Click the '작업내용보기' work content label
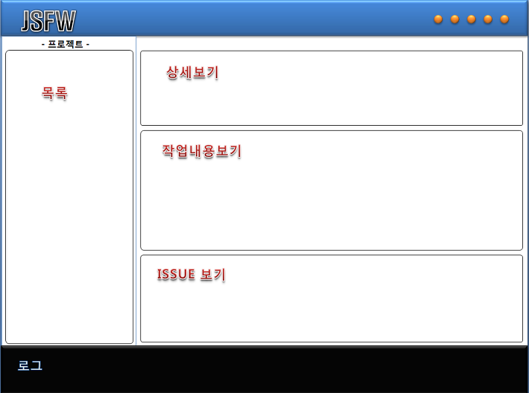Screen dimensions: 529x393 point(201,151)
